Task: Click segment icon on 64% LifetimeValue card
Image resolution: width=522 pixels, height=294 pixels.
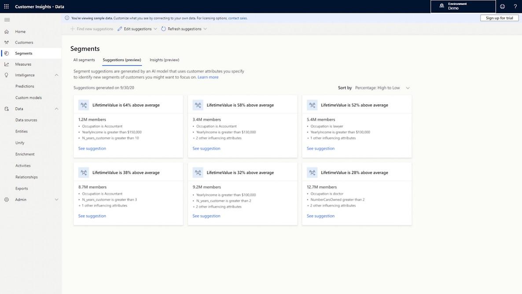Action: pyautogui.click(x=84, y=105)
